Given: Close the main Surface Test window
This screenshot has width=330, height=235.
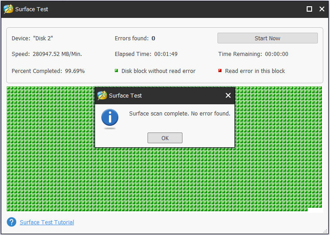Looking at the screenshot, I should click(321, 9).
